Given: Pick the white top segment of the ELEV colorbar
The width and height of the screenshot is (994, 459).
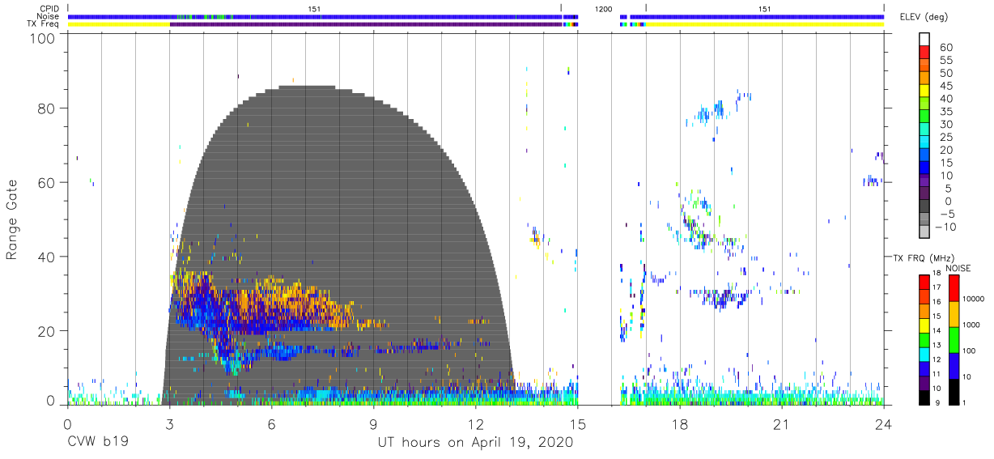Looking at the screenshot, I should click(924, 40).
